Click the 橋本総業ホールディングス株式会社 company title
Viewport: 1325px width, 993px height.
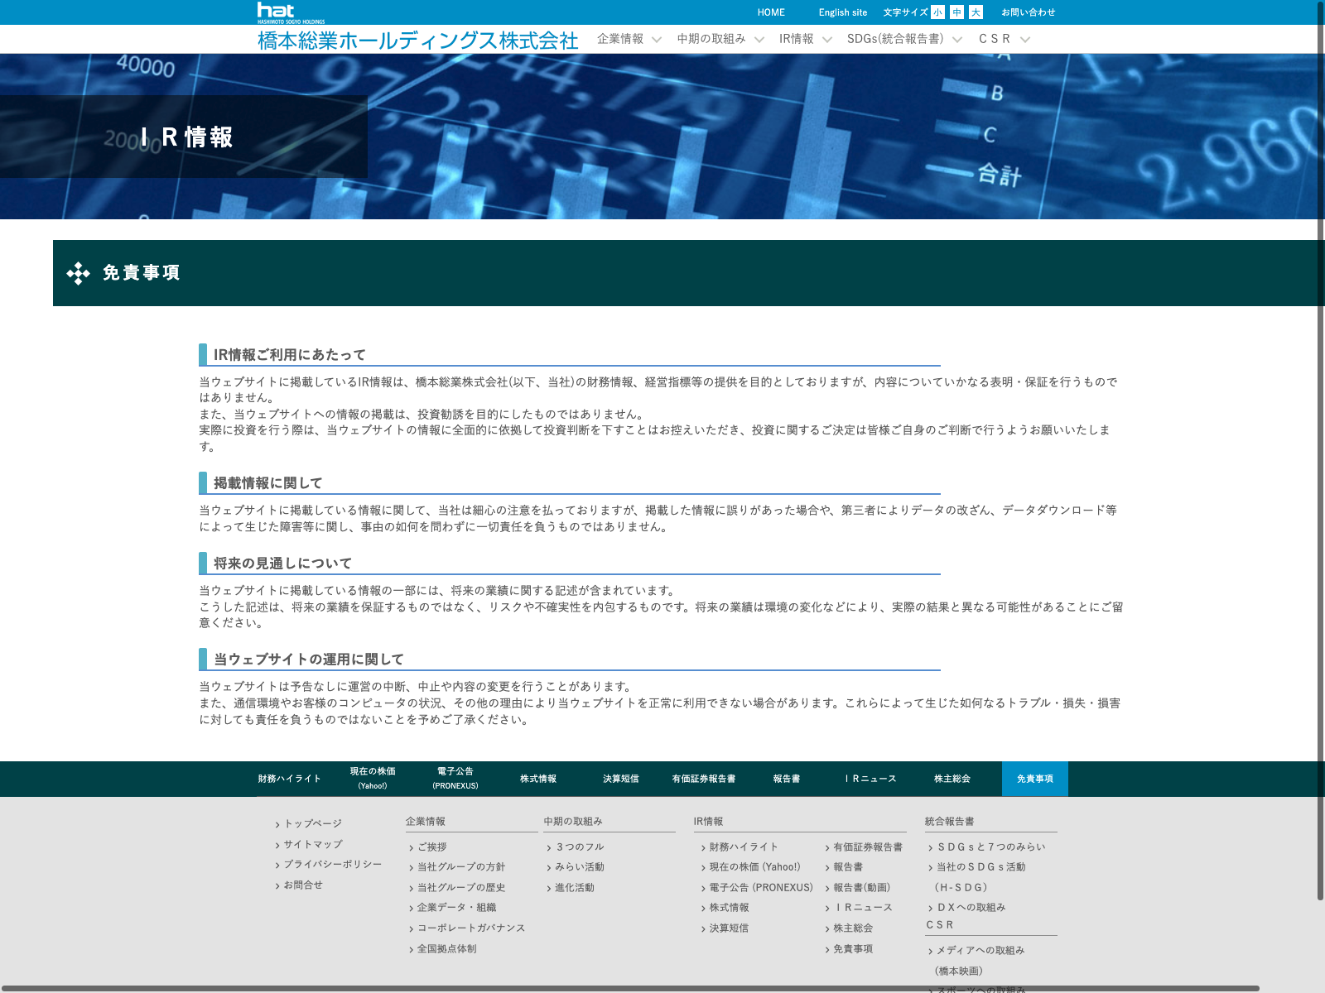point(417,41)
